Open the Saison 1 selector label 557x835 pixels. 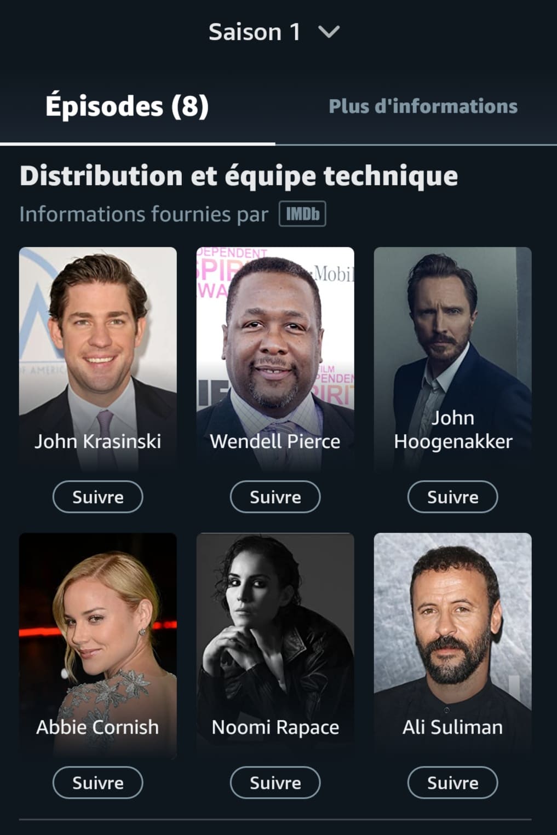pyautogui.click(x=255, y=32)
